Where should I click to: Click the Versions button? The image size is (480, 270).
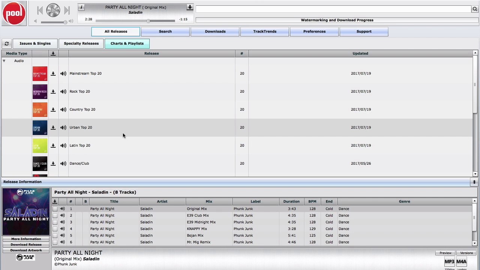[x=466, y=253]
